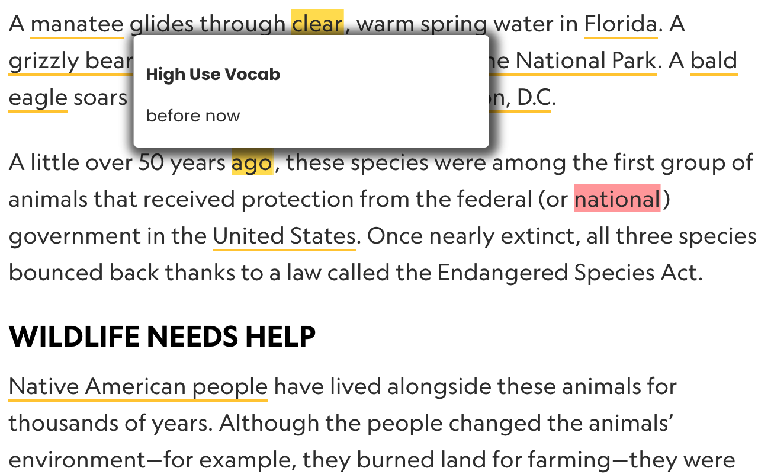Screen dimensions: 758x474
Task: Click the underlined word 'bald'
Action: (714, 61)
